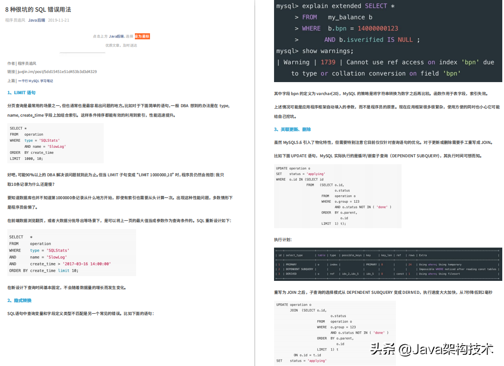This screenshot has height=366, width=504.
Task: Click the subtitle text '优质文章，及时送达'
Action: [x=121, y=45]
